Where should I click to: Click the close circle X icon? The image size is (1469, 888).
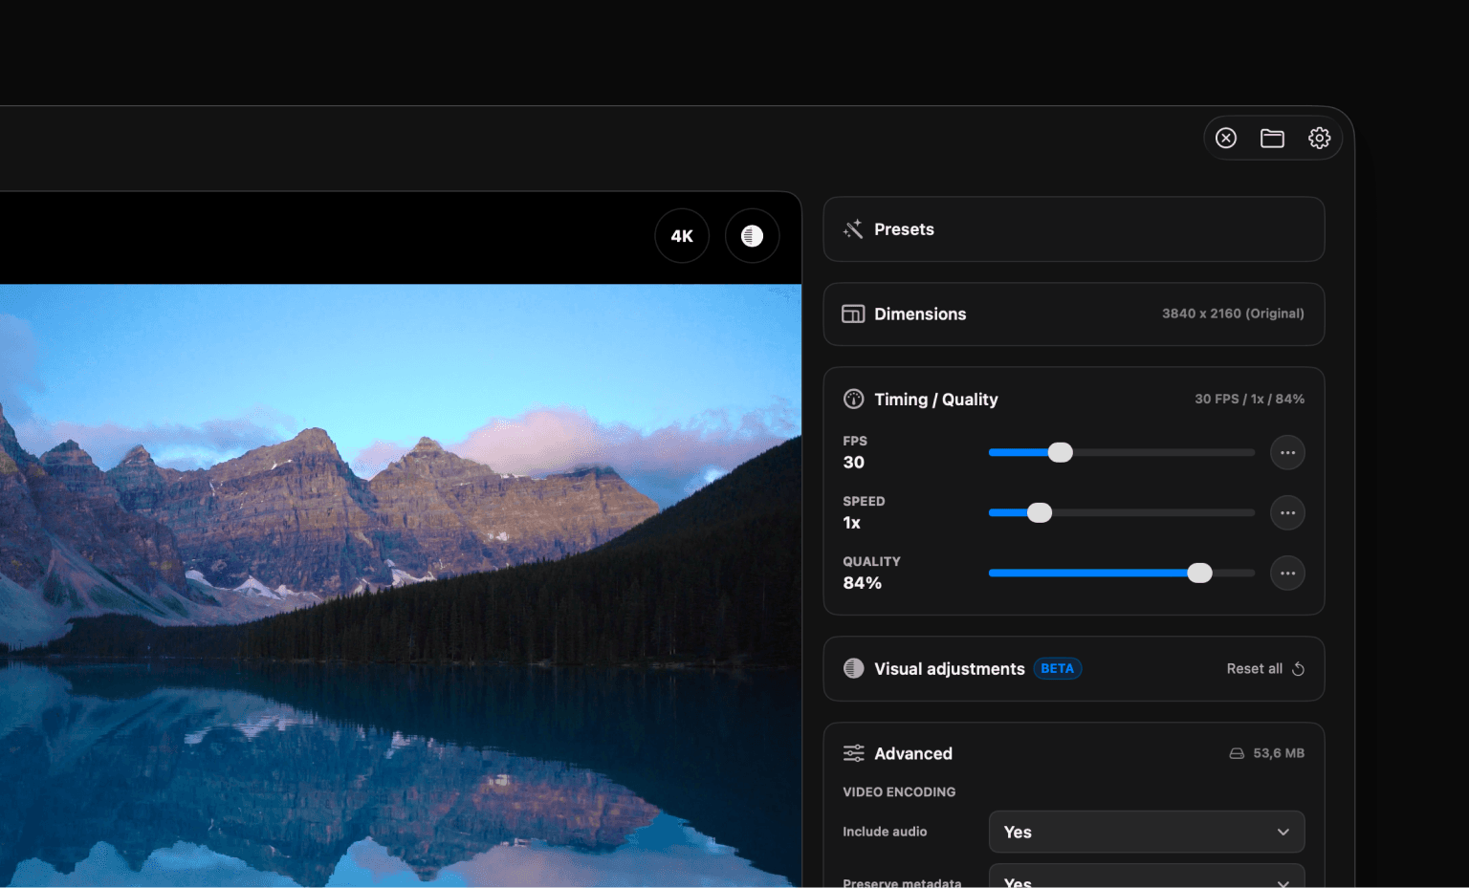click(1226, 139)
